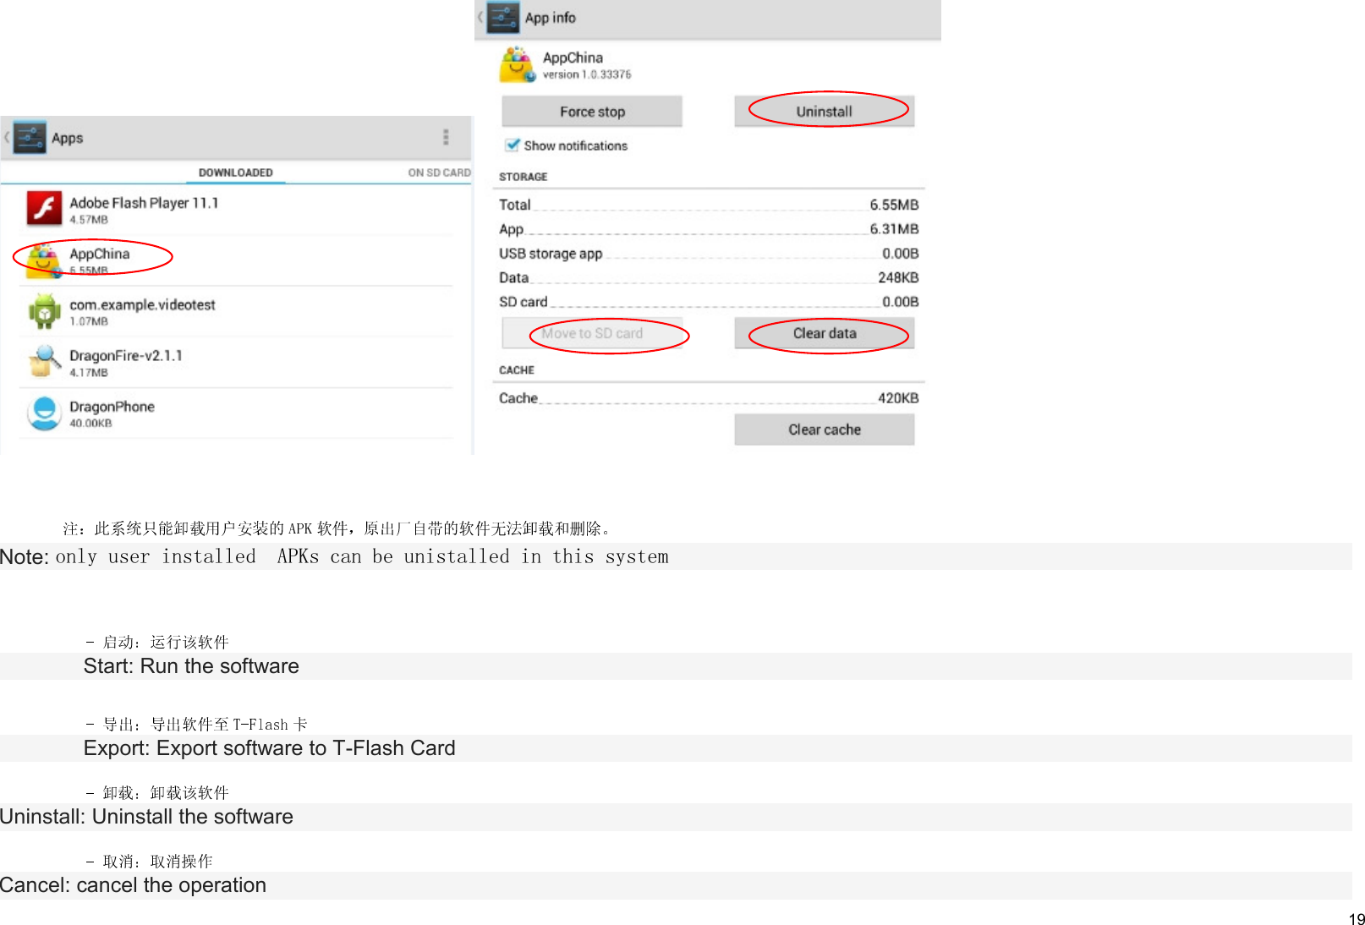The image size is (1365, 925).
Task: Click the App info title text
Action: [x=551, y=18]
